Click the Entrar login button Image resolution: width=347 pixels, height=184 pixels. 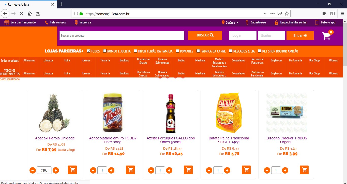(x=300, y=35)
